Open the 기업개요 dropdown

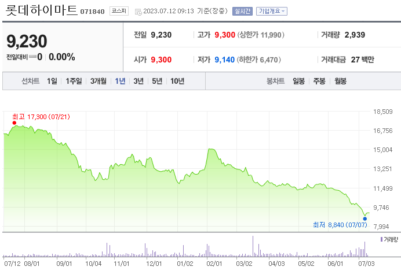click(x=272, y=11)
